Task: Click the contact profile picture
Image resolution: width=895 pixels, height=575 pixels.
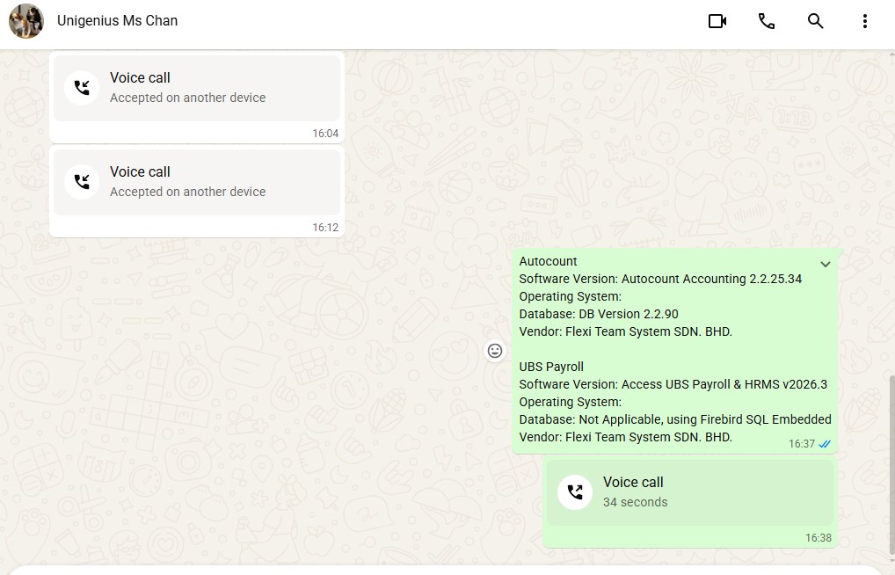Action: click(x=26, y=21)
